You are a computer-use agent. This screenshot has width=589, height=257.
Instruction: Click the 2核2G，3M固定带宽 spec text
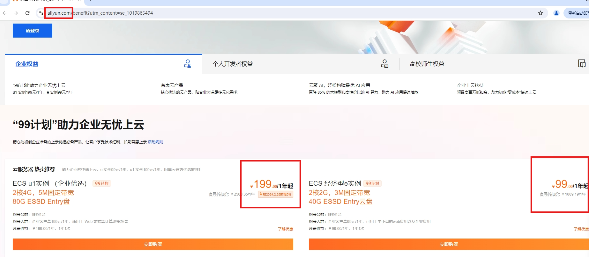click(x=339, y=193)
